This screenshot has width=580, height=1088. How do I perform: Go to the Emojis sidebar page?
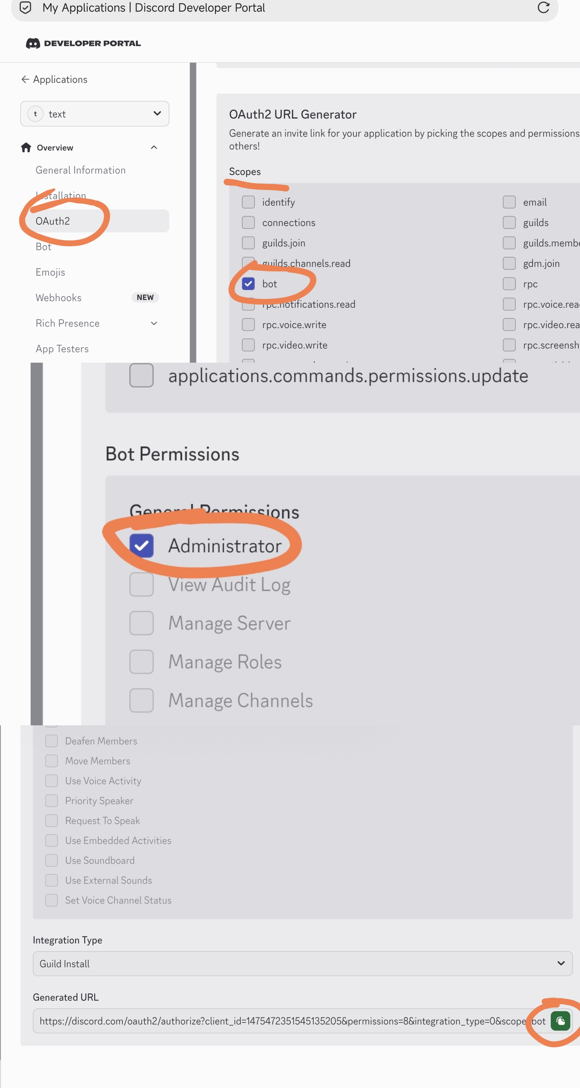pos(50,272)
